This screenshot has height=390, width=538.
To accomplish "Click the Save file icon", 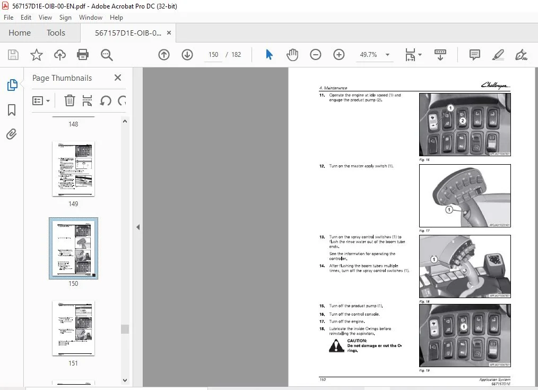I will pos(13,55).
